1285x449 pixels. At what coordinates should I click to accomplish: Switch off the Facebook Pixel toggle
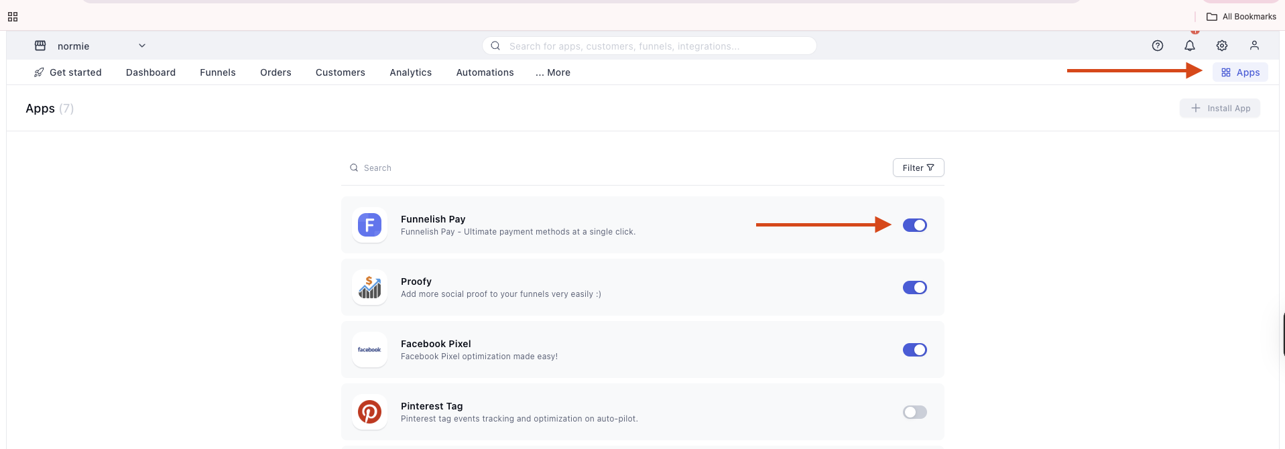coord(914,350)
